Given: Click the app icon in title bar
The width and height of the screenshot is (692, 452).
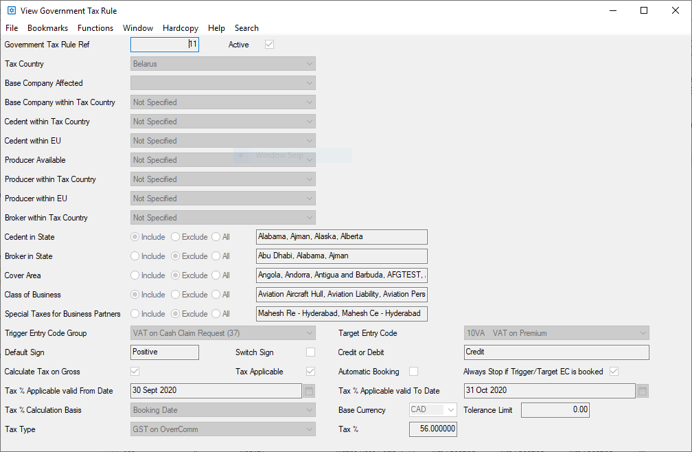Looking at the screenshot, I should pyautogui.click(x=11, y=10).
